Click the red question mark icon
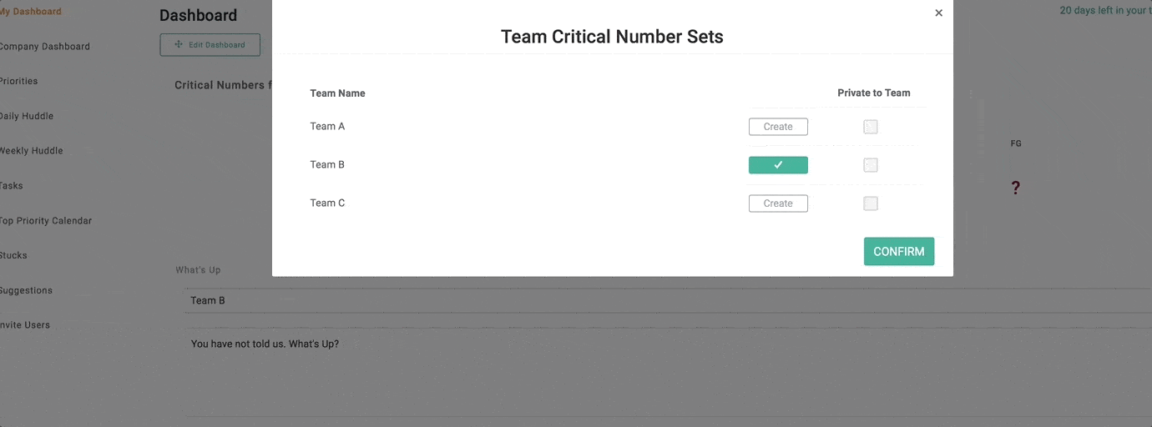1152x427 pixels. (x=1015, y=188)
